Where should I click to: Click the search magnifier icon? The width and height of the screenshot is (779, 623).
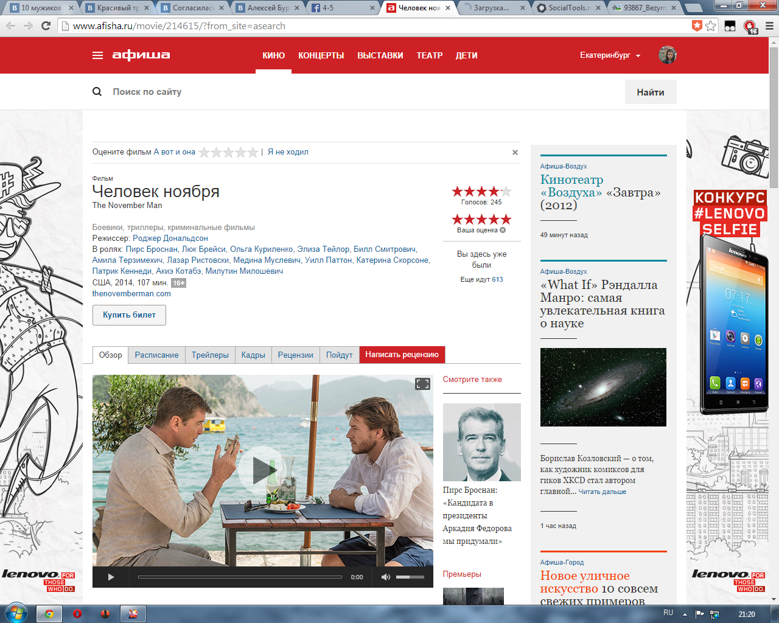tap(97, 92)
